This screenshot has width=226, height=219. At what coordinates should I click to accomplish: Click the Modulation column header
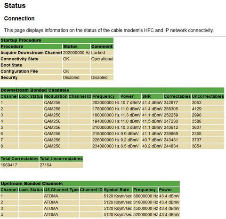coord(56,96)
